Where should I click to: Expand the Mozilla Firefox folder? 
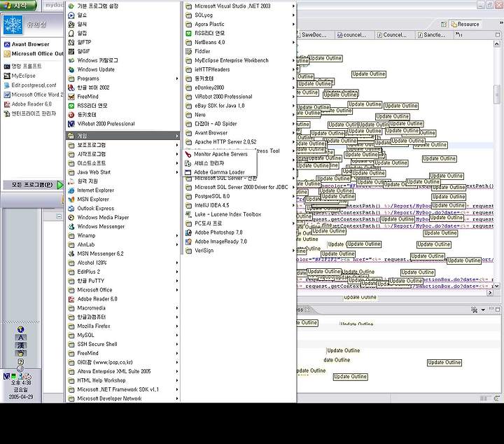click(122, 326)
